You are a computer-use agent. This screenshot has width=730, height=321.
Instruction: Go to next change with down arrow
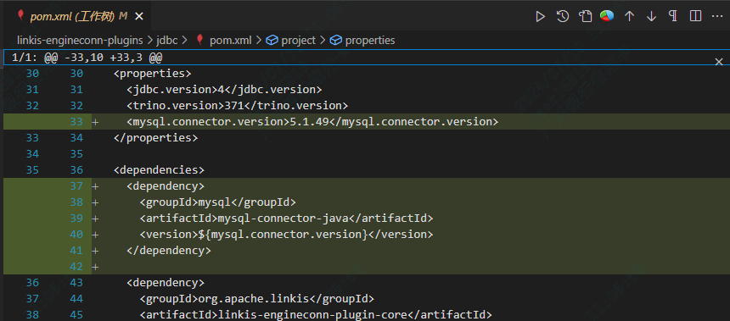coord(651,17)
